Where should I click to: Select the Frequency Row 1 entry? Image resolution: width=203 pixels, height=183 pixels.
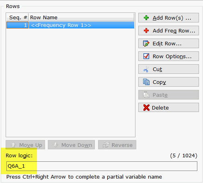70,25
